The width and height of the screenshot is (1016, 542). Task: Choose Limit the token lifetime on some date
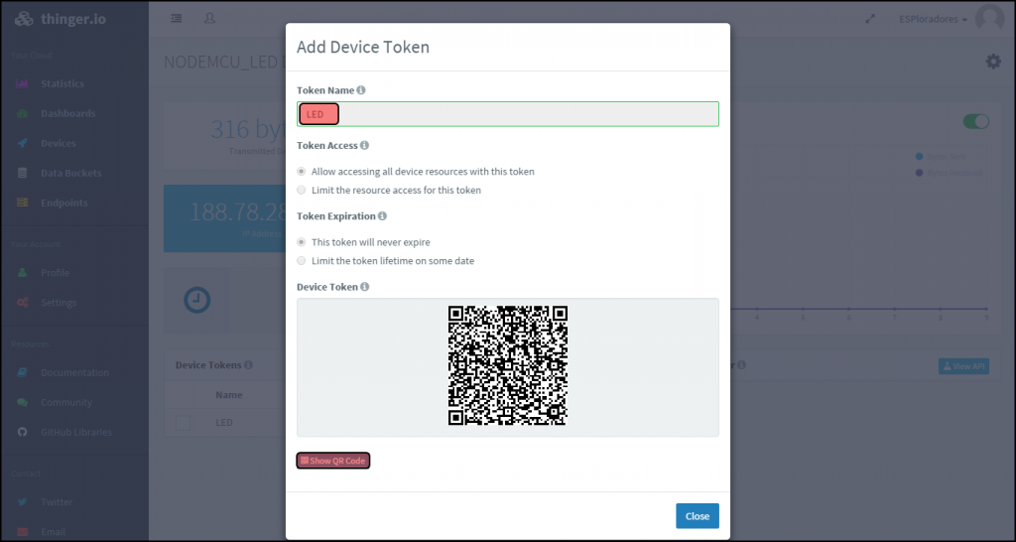click(x=386, y=261)
